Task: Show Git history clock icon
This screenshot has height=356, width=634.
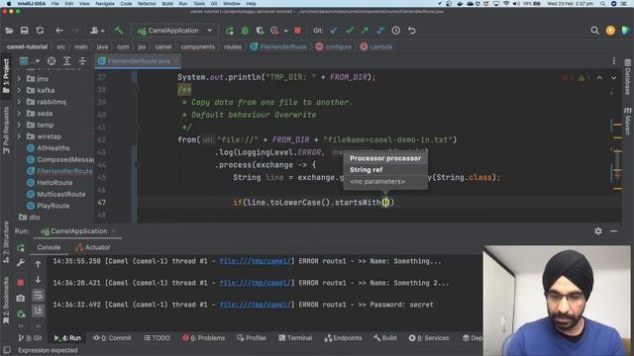Action: click(x=396, y=31)
